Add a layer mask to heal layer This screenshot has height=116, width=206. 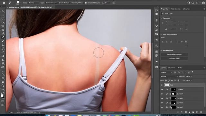(185, 112)
